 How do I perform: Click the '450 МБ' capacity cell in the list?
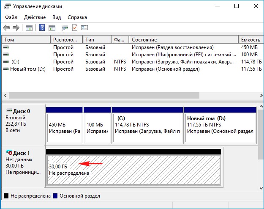(x=249, y=47)
